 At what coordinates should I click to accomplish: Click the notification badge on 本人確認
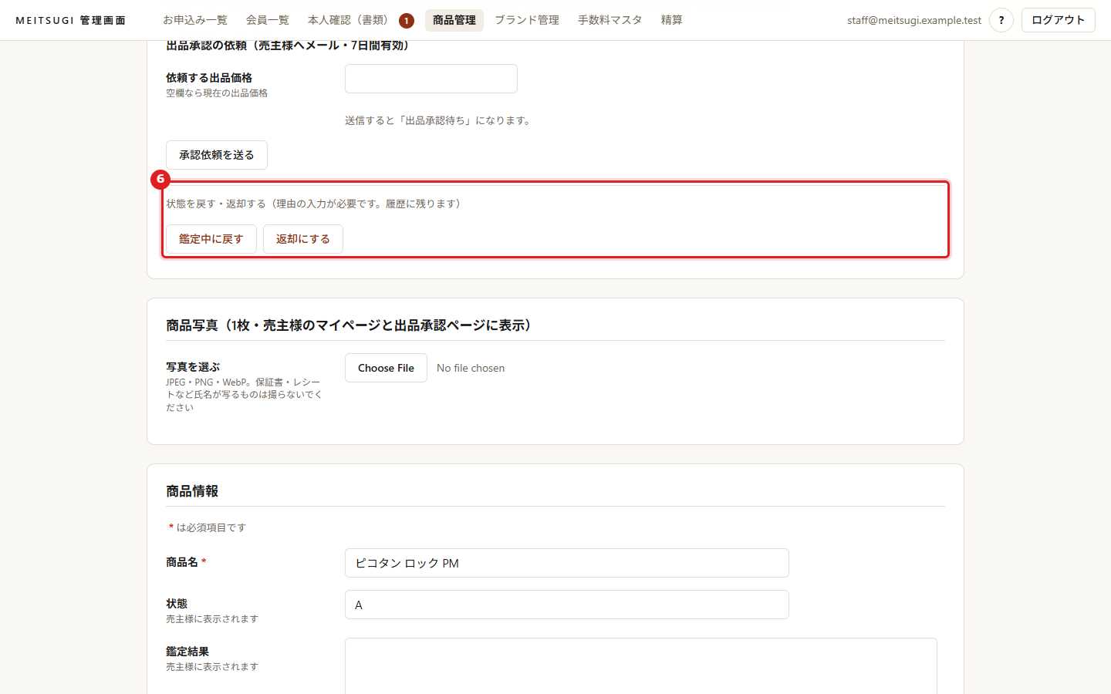407,21
